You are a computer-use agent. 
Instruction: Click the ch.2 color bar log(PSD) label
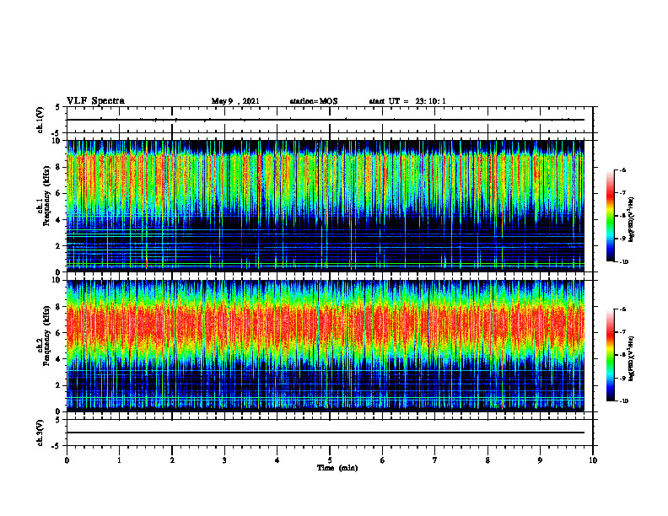pyautogui.click(x=632, y=357)
